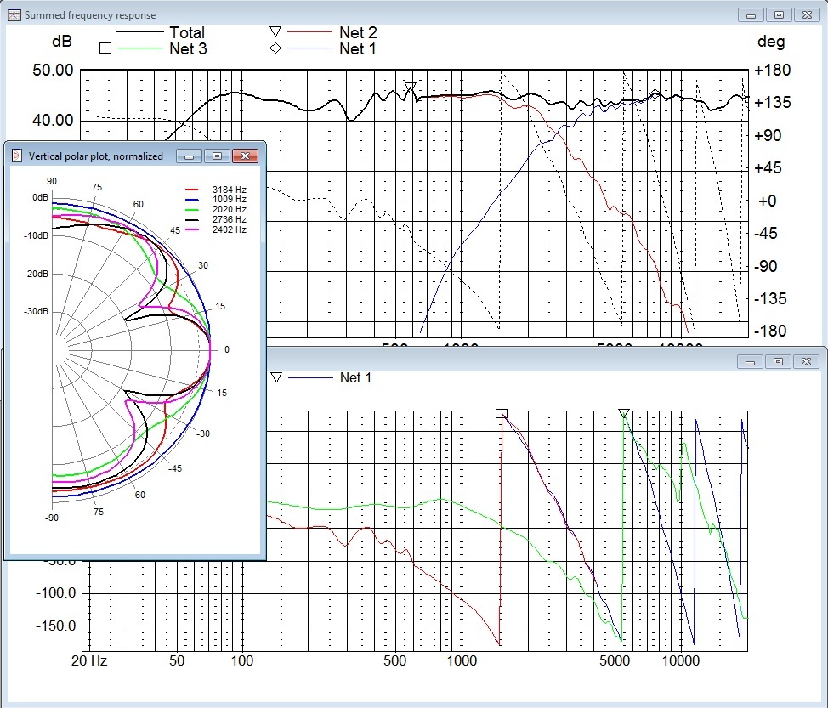Click the '+90' phase axis value

pos(768,135)
